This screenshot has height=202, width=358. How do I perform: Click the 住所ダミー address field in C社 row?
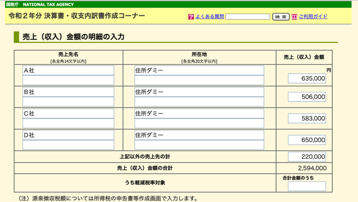point(199,114)
